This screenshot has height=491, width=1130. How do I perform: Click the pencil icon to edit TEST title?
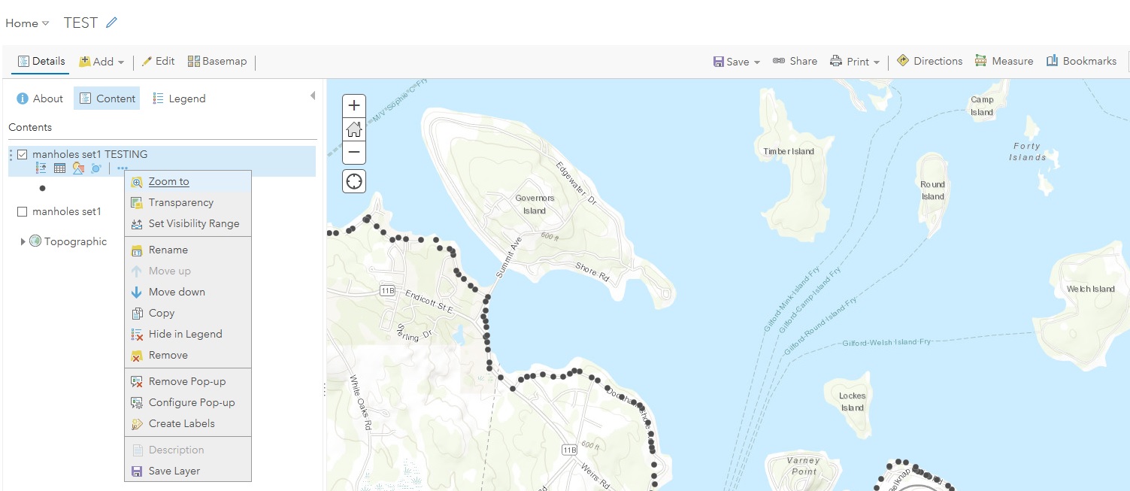click(111, 23)
